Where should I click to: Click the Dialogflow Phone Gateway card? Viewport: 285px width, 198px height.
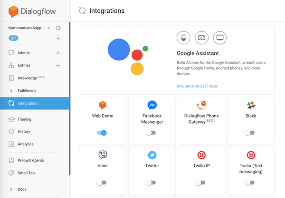(201, 120)
